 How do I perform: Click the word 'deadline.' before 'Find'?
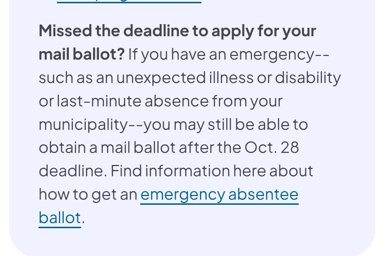73,171
